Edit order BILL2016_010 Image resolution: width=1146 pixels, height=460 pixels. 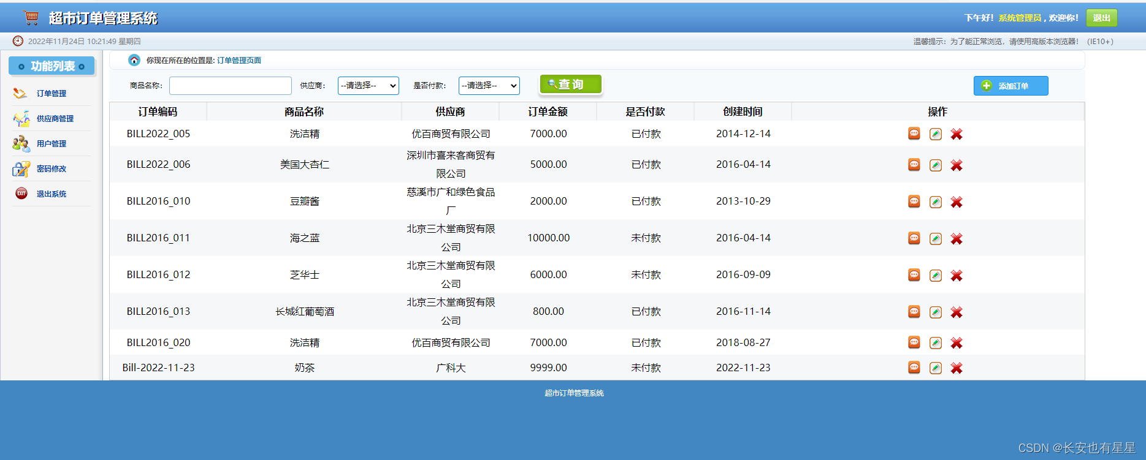[x=935, y=202]
